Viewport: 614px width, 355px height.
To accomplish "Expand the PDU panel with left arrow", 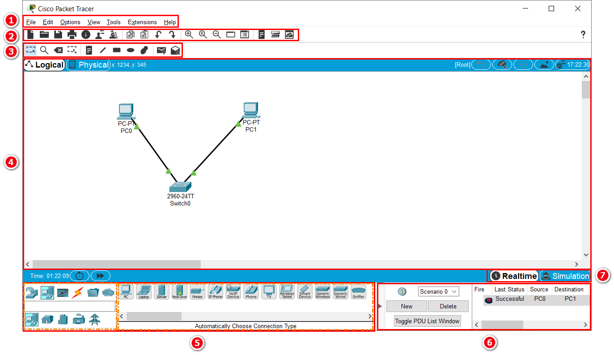I will pyautogui.click(x=380, y=307).
